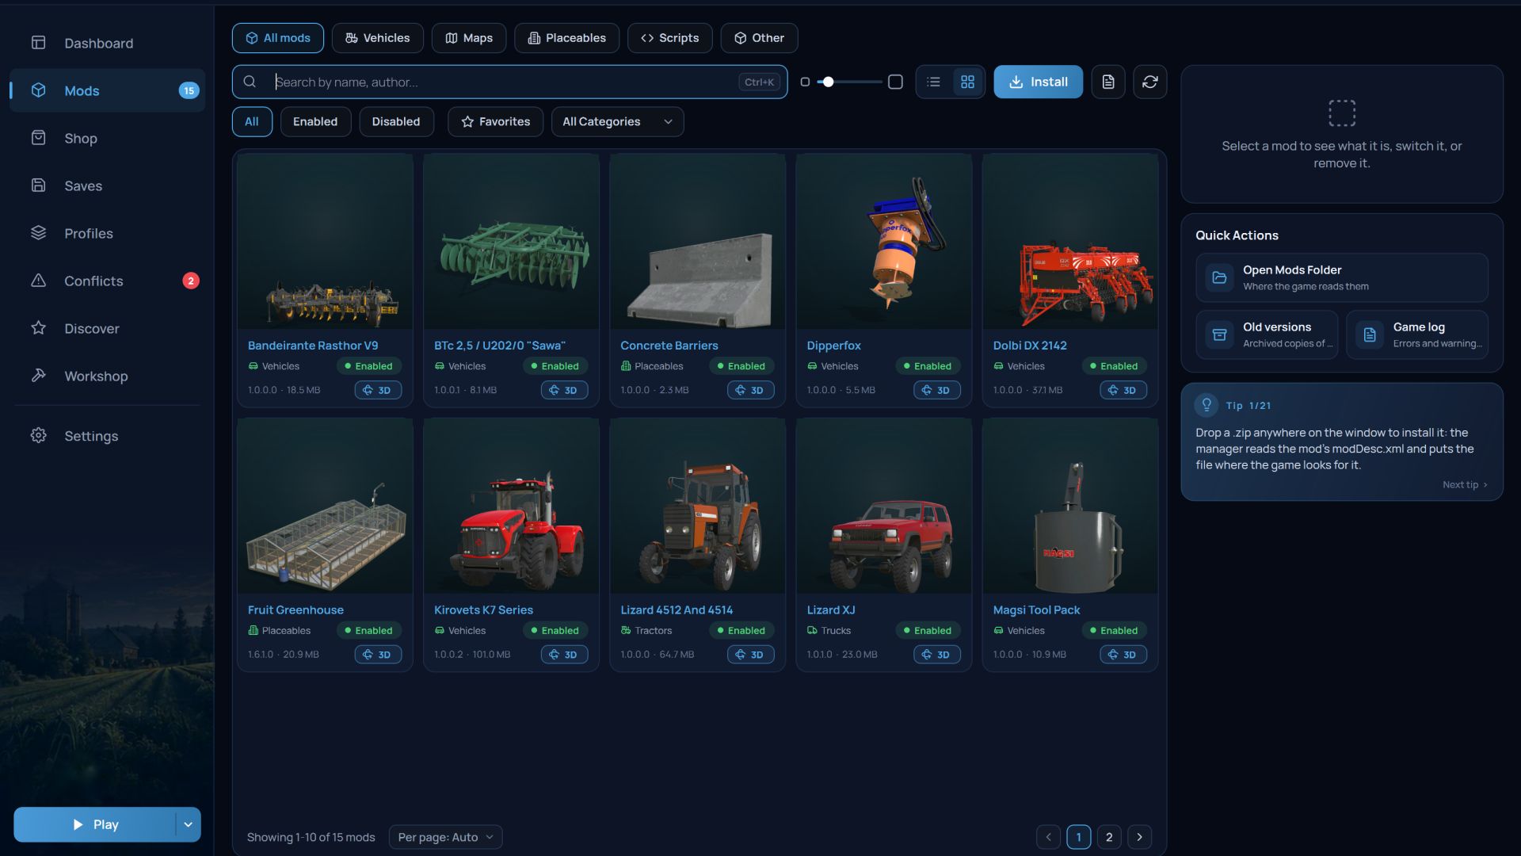
Task: Adjust the thumbnail size slider
Action: pos(849,82)
